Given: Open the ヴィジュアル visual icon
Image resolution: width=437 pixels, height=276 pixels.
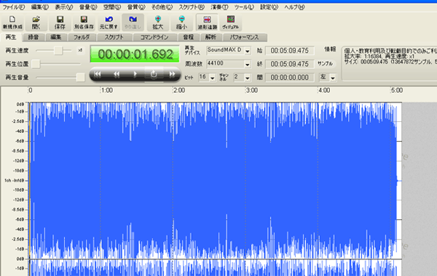Looking at the screenshot, I should pyautogui.click(x=230, y=23).
